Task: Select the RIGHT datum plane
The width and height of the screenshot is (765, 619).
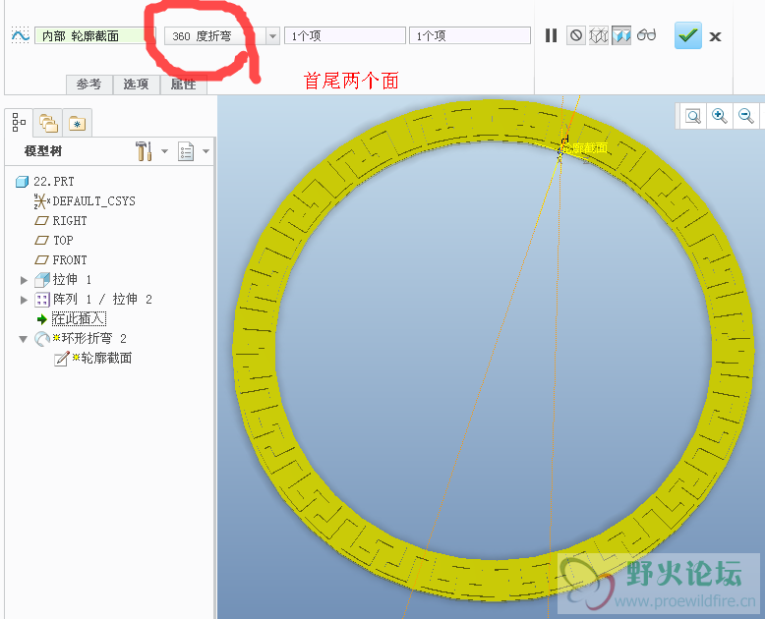Action: [70, 221]
